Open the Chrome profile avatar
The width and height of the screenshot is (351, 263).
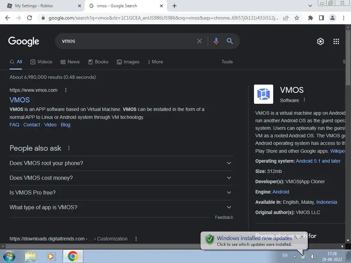point(332,18)
